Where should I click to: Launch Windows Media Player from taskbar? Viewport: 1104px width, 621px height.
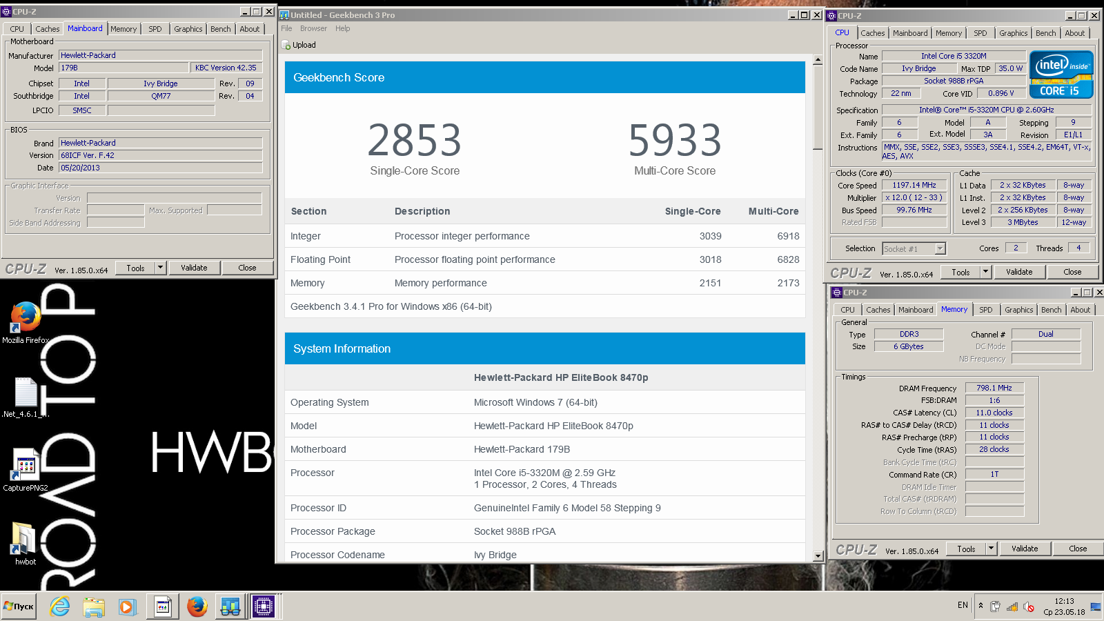127,607
